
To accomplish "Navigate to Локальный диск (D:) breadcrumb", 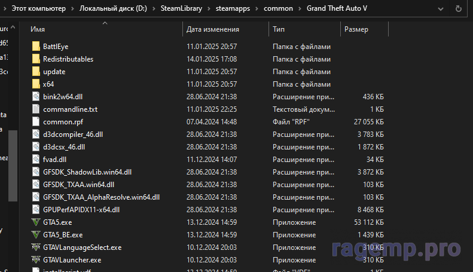I will coord(113,8).
